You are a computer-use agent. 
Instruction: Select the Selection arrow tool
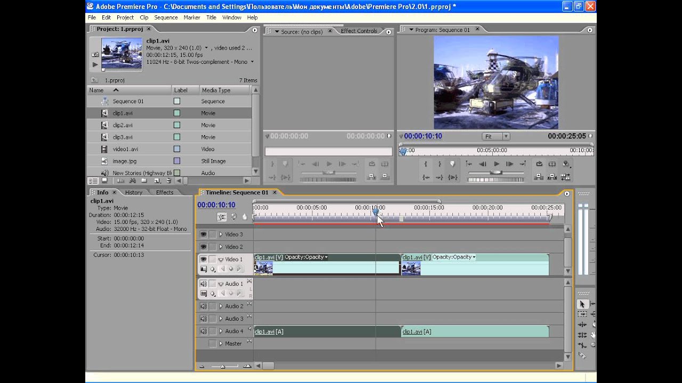click(x=582, y=304)
